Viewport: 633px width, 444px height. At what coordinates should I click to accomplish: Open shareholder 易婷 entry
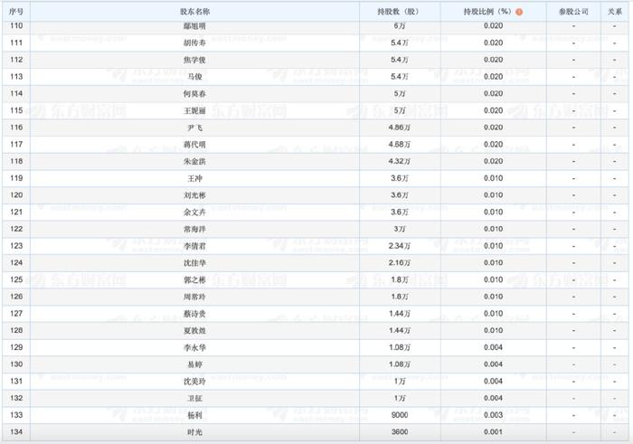(194, 364)
